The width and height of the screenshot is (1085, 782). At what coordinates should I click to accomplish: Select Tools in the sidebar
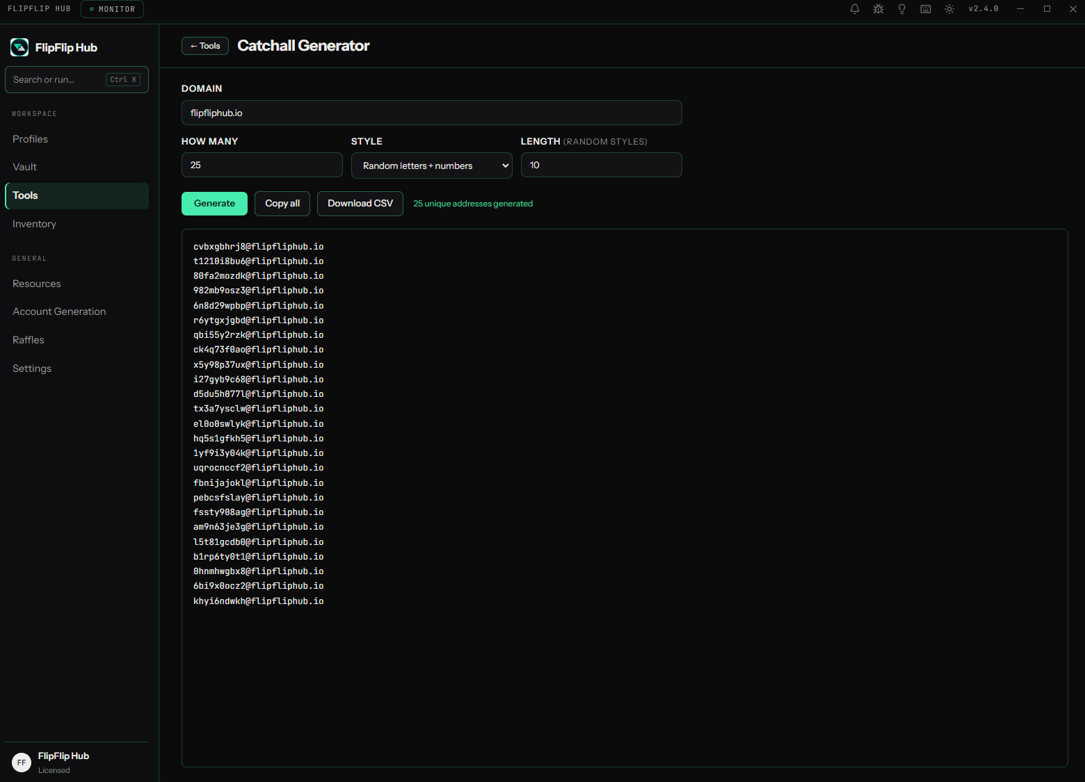pyautogui.click(x=77, y=196)
